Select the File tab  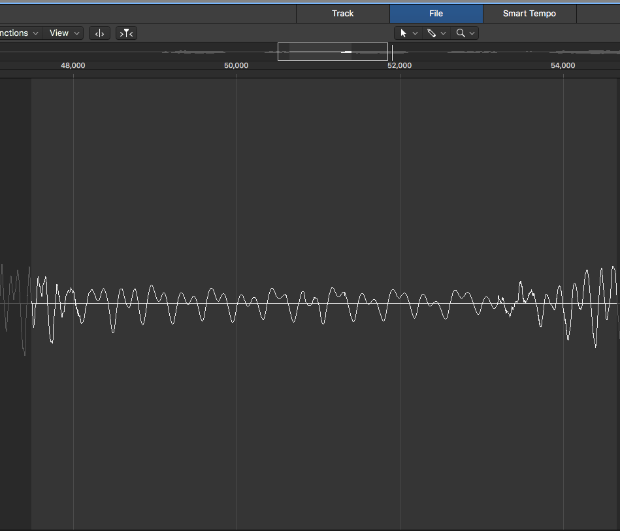pyautogui.click(x=436, y=14)
